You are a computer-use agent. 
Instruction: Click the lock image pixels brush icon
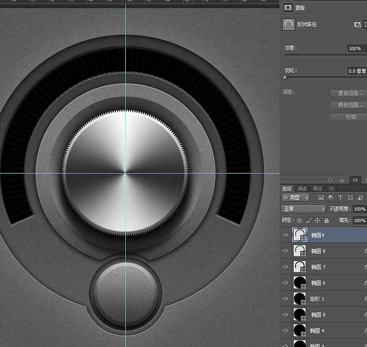[x=308, y=221]
